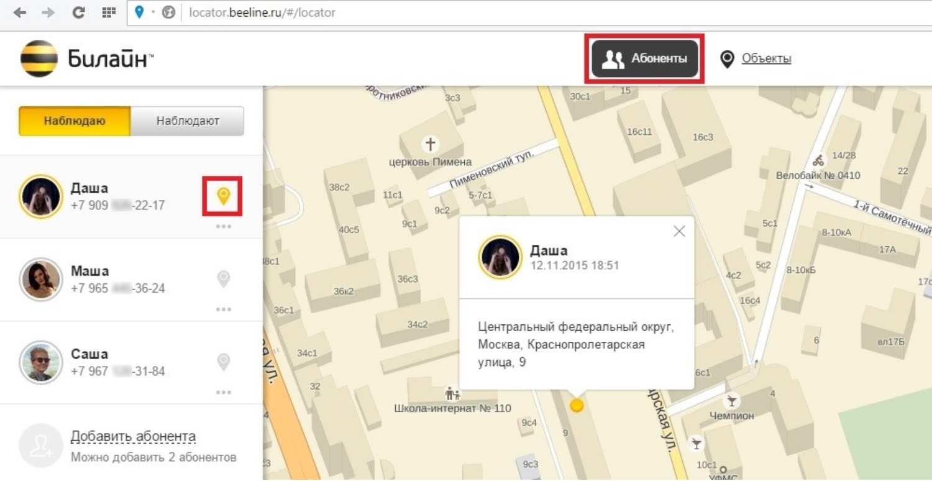Toggle the location pin for Саша
The image size is (932, 481).
tap(222, 362)
